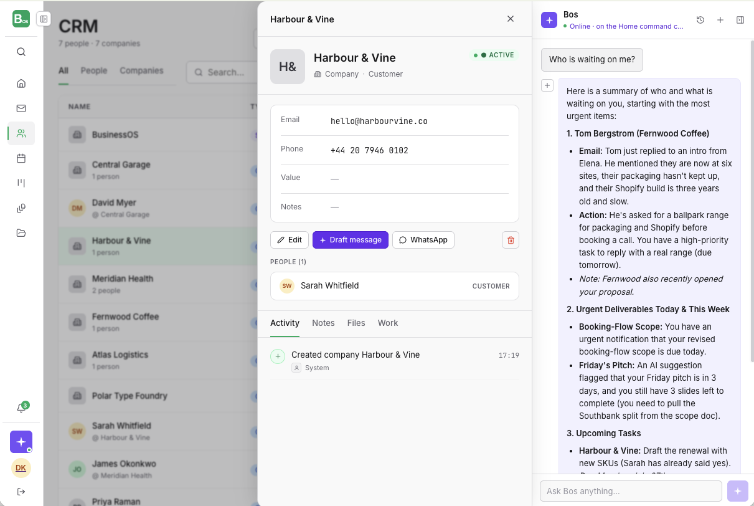The image size is (754, 506).
Task: Open the Calendar sidebar icon
Action: 21,158
